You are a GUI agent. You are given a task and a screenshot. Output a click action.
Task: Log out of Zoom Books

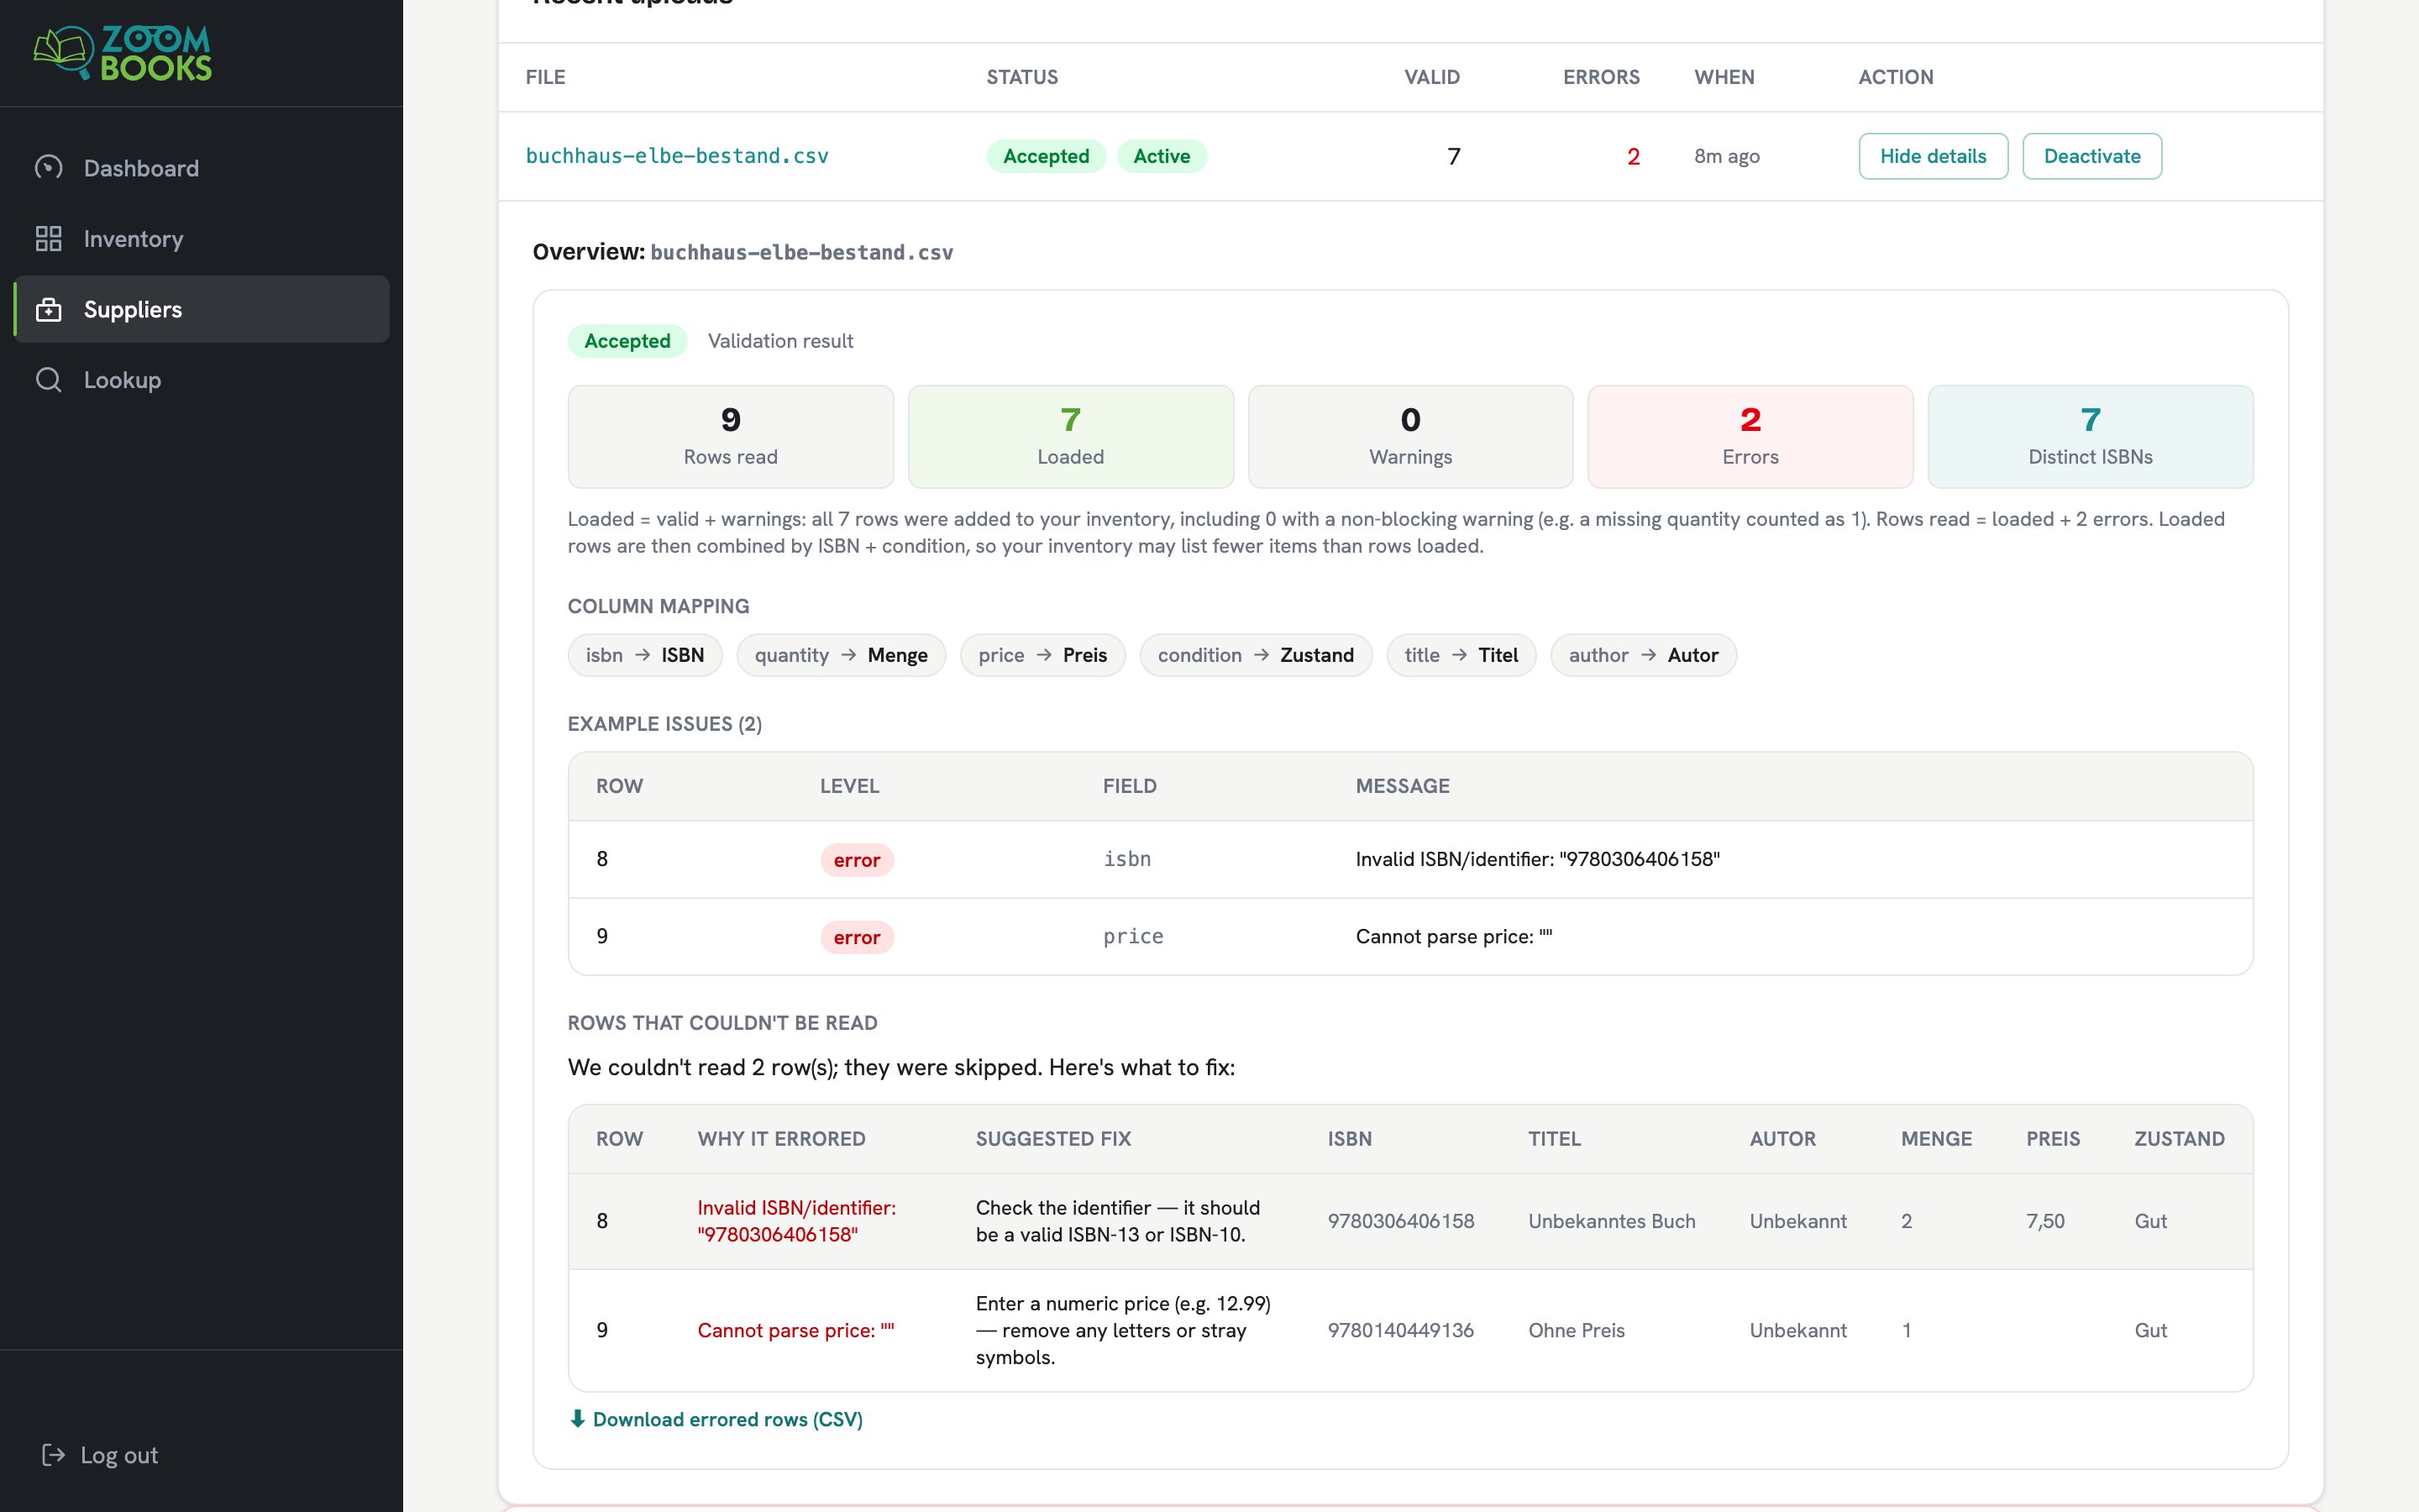point(100,1455)
